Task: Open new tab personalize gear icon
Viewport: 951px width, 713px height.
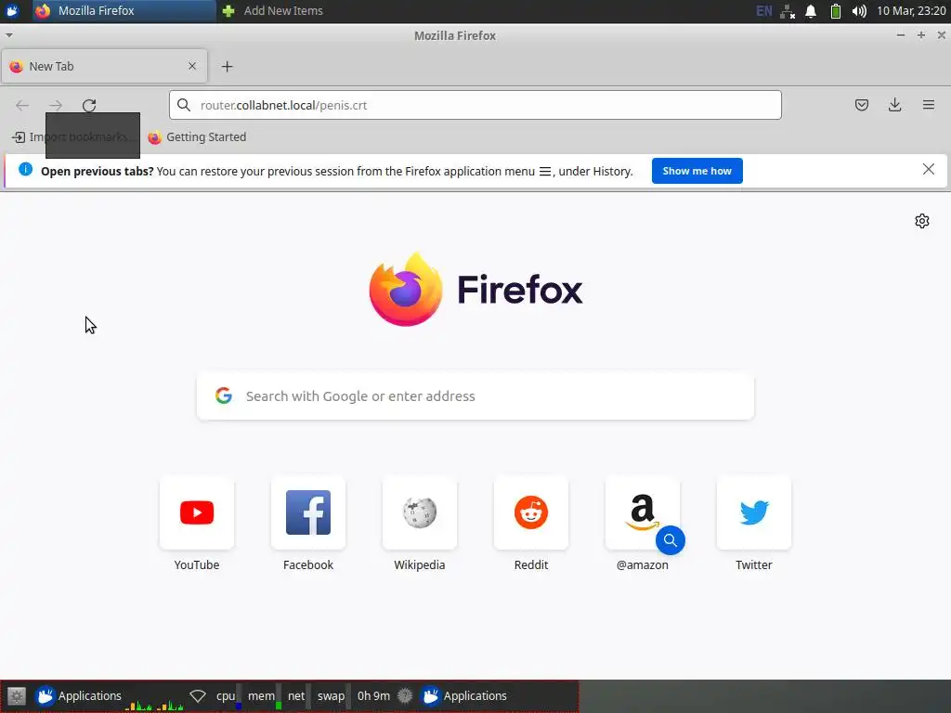Action: pos(922,221)
